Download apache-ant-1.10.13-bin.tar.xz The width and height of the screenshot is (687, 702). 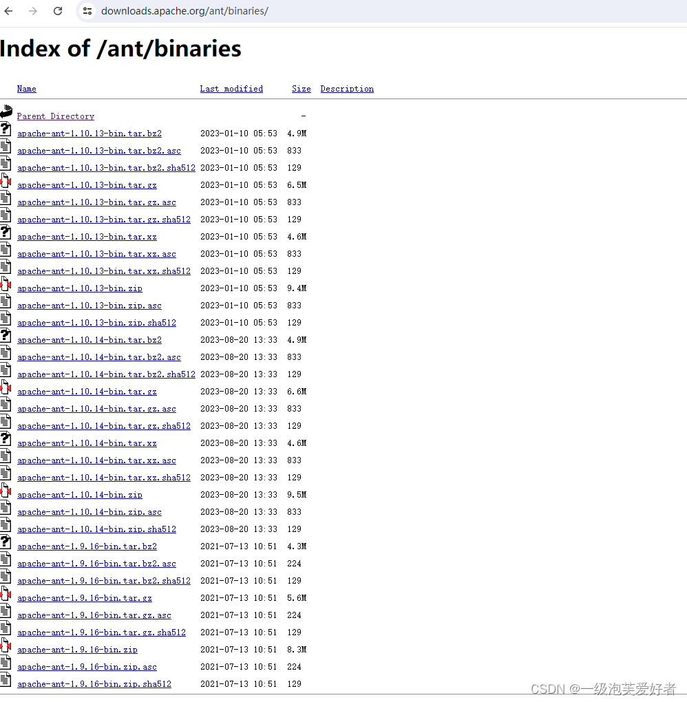click(87, 236)
